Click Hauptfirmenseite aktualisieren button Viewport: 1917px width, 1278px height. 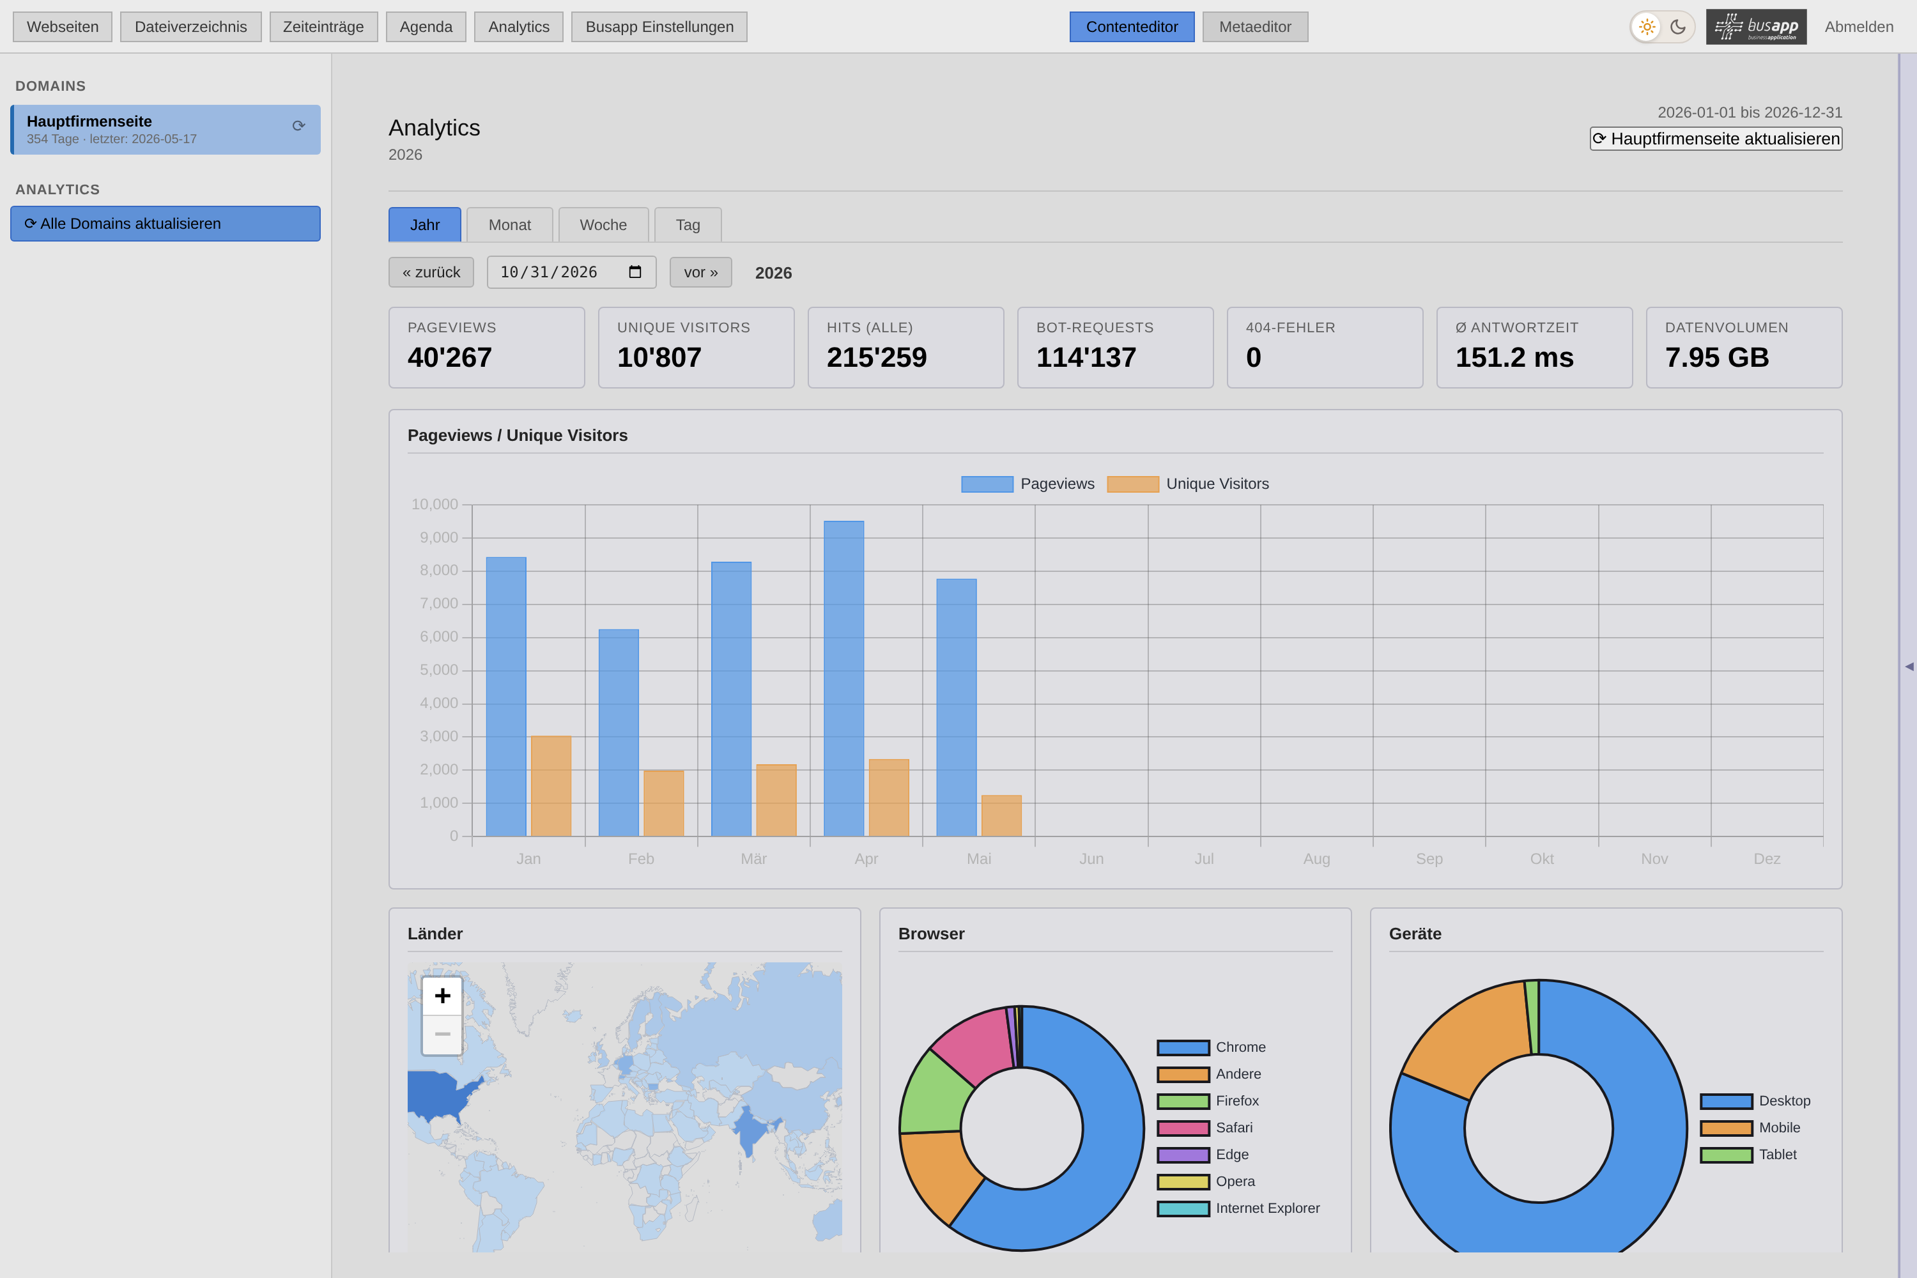pyautogui.click(x=1716, y=139)
